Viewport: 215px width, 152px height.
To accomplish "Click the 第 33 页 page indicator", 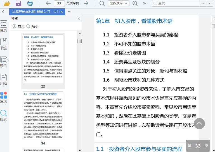I will [198, 146].
